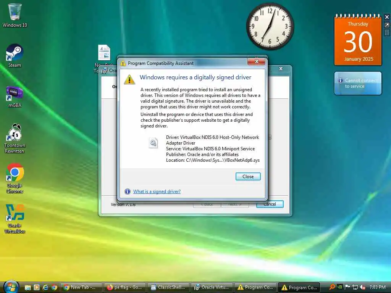This screenshot has height=293, width=391.
Task: Launch Google Chrome from the desktop
Action: coord(15,178)
